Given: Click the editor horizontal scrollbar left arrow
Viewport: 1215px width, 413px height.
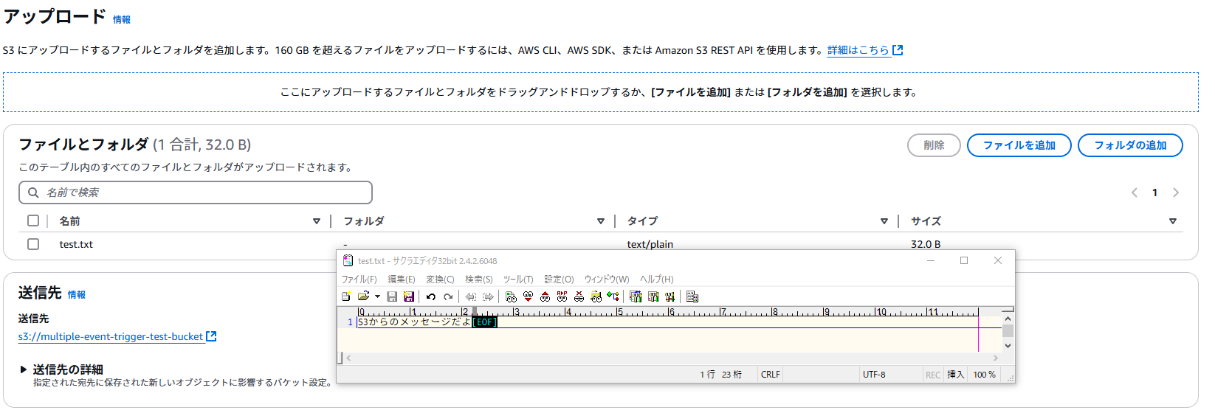Looking at the screenshot, I should [x=348, y=358].
